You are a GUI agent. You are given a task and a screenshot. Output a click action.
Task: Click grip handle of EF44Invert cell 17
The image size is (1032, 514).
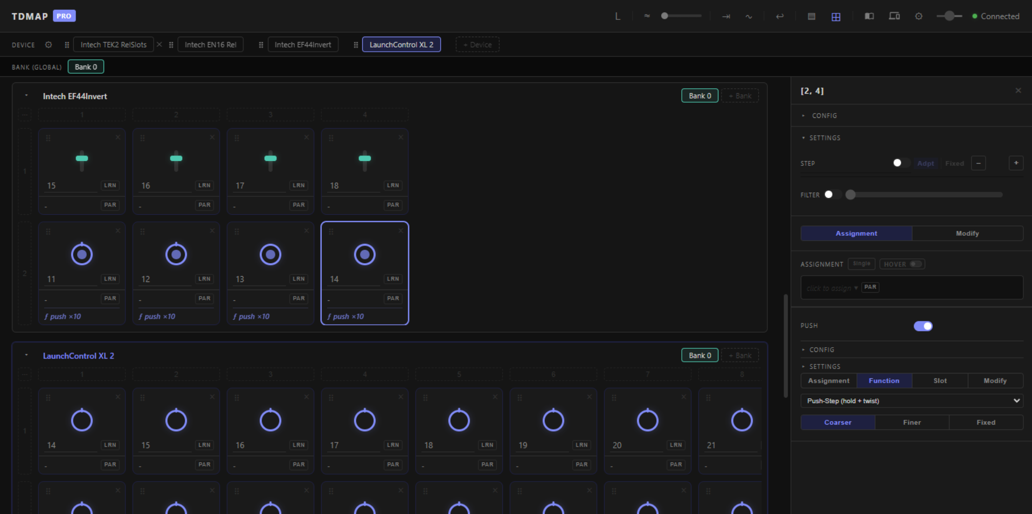tap(237, 138)
